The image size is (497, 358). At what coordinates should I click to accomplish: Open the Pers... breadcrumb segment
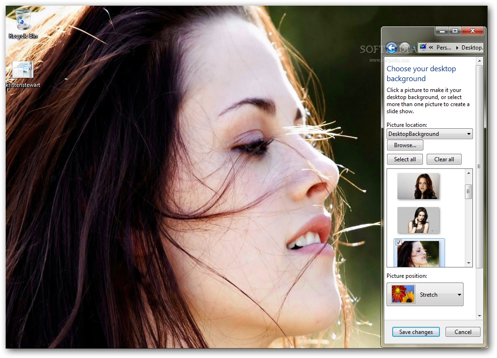tap(444, 48)
